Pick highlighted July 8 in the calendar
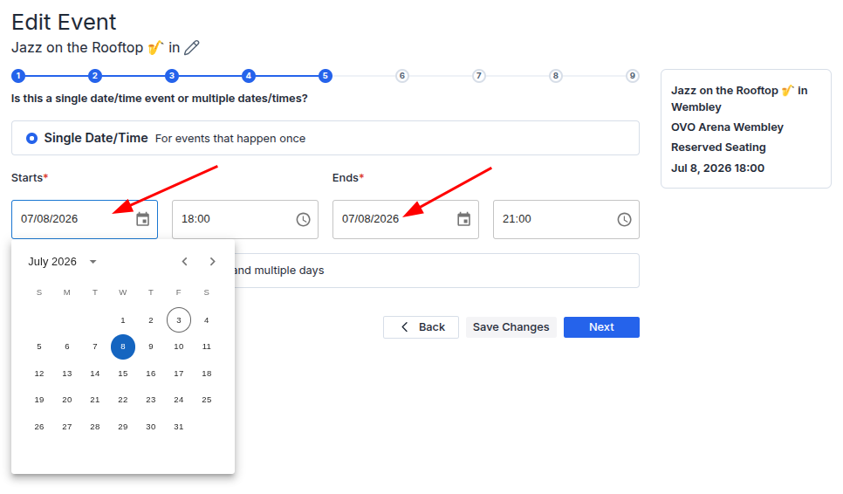The height and width of the screenshot is (494, 843). pyautogui.click(x=123, y=346)
